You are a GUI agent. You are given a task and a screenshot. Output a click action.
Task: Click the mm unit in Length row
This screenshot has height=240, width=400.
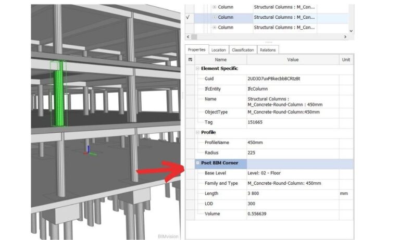[344, 193]
